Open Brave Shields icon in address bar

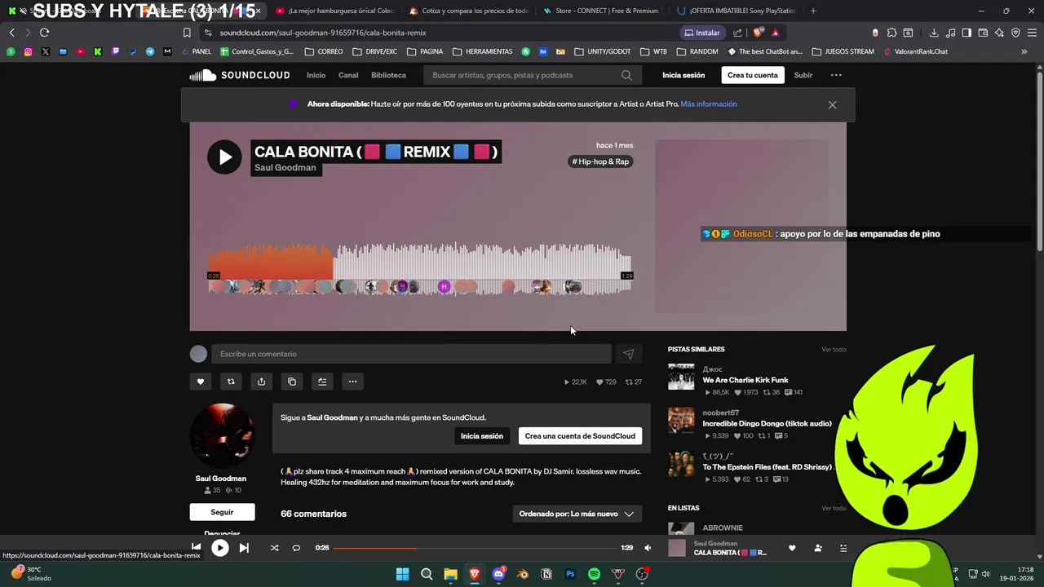[758, 33]
